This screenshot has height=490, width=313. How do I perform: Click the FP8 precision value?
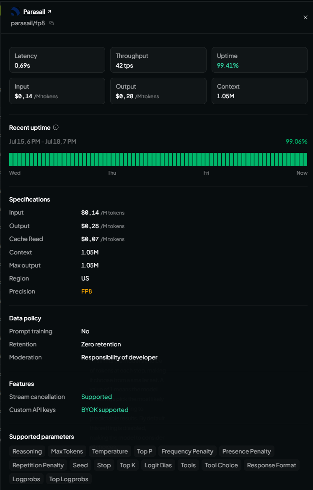(x=87, y=291)
